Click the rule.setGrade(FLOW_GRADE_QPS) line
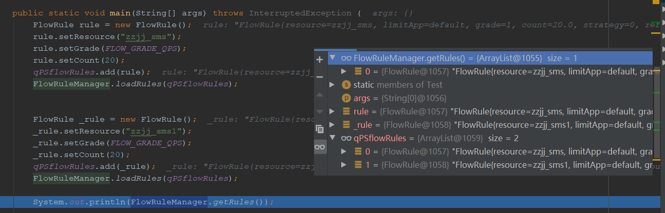Viewport: 665px width, 213px height. [109, 48]
